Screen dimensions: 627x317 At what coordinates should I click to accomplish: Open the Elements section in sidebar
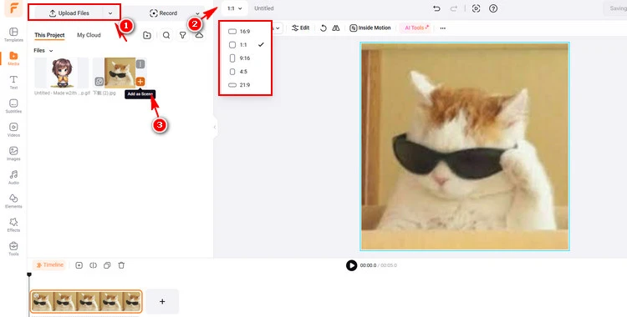[x=13, y=201]
